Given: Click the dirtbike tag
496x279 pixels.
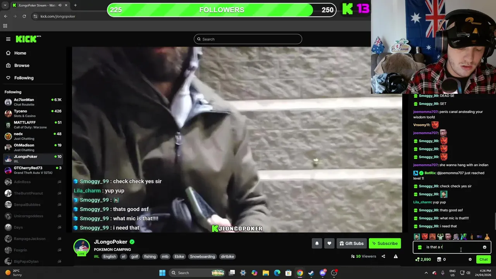Looking at the screenshot, I should coord(227,257).
